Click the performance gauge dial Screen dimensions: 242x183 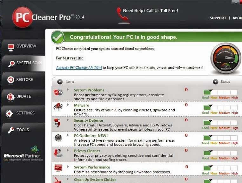click(225, 58)
